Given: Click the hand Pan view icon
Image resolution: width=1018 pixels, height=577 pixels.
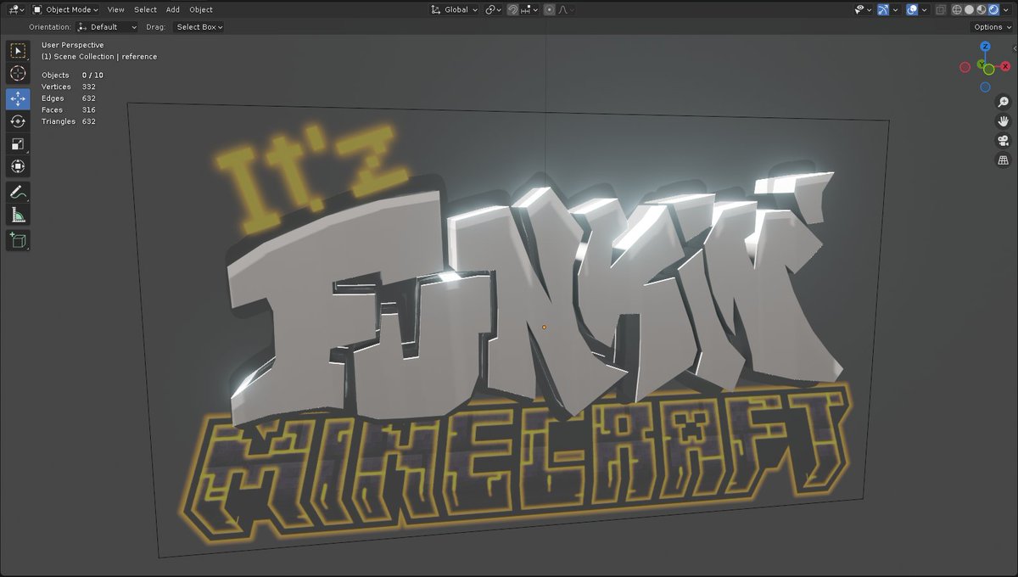Looking at the screenshot, I should (x=1004, y=121).
